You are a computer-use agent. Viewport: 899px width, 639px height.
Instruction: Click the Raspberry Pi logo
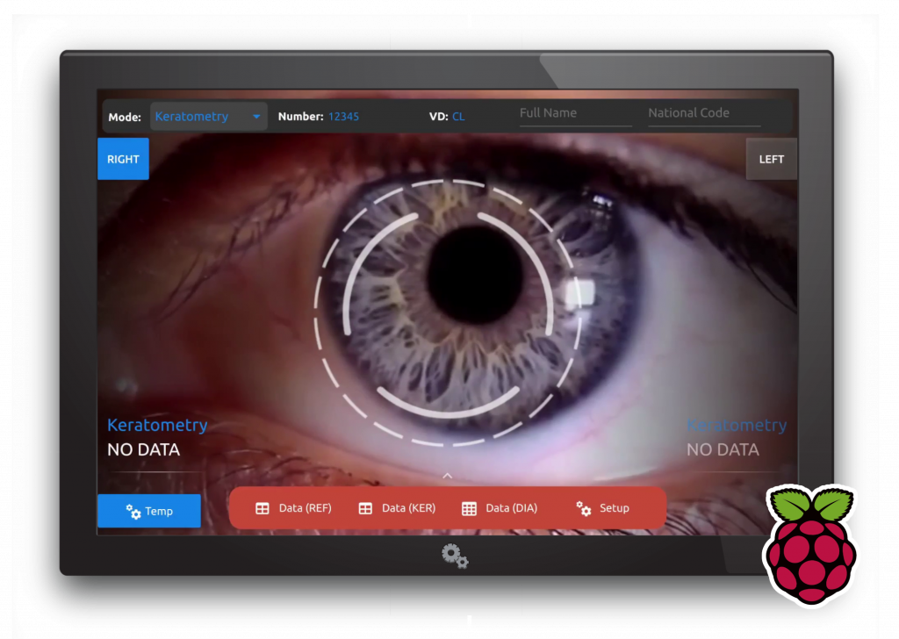pos(812,544)
